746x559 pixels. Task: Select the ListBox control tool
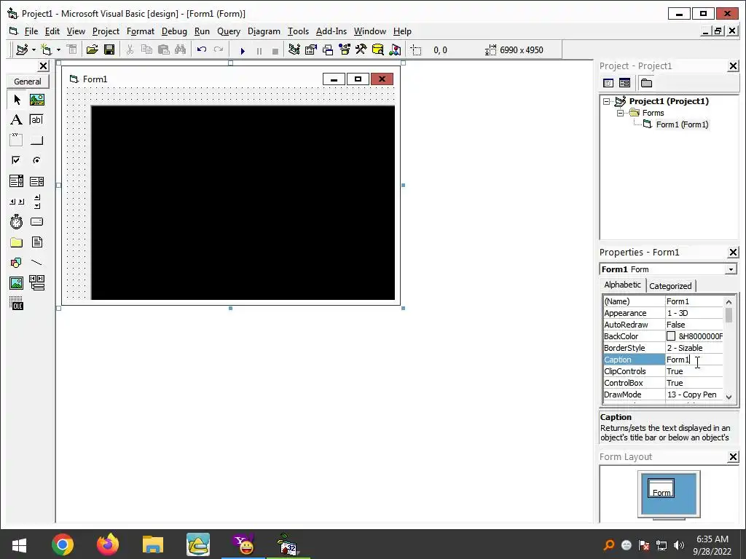[x=36, y=181]
